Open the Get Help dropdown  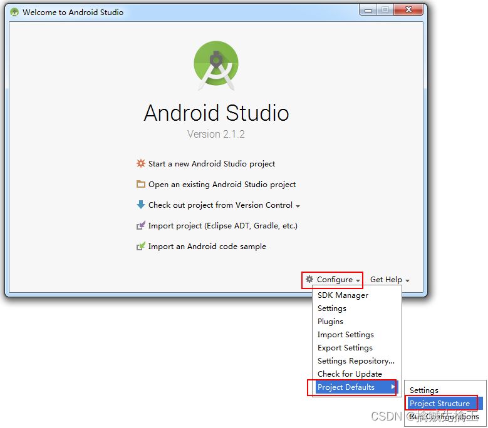[x=390, y=280]
